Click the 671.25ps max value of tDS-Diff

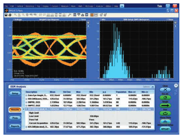pos(81,127)
